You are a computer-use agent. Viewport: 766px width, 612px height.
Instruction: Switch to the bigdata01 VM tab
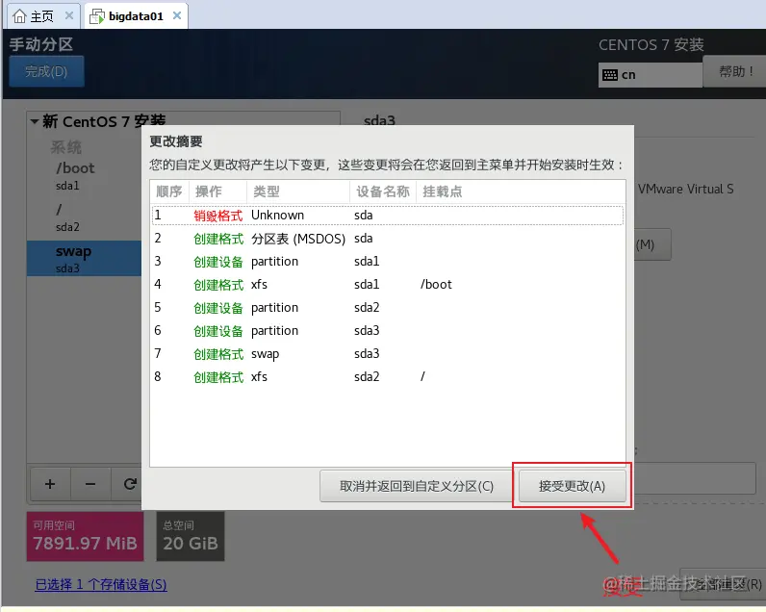(136, 16)
